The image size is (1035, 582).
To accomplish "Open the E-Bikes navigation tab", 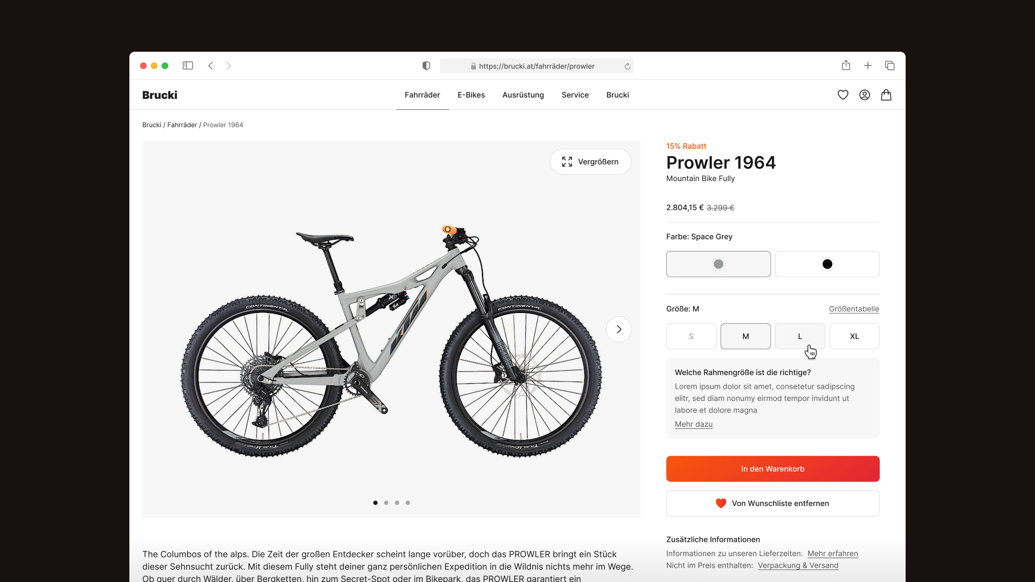I will 470,94.
